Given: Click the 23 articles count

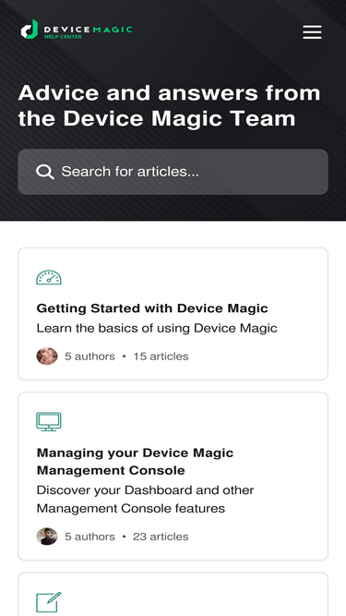Looking at the screenshot, I should coord(161,537).
